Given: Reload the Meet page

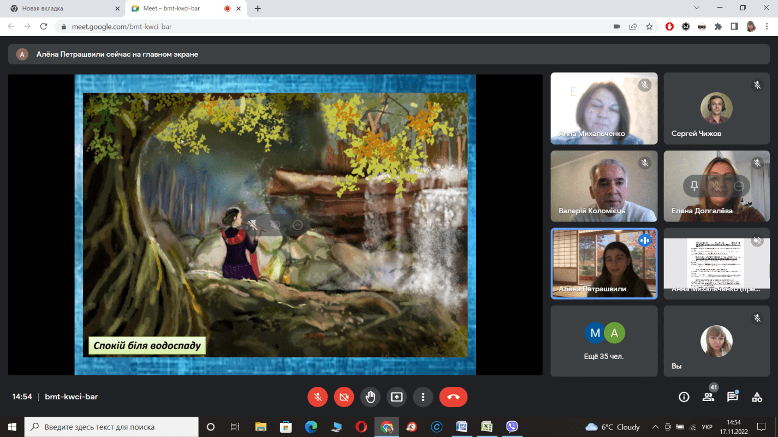Looking at the screenshot, I should [x=44, y=26].
